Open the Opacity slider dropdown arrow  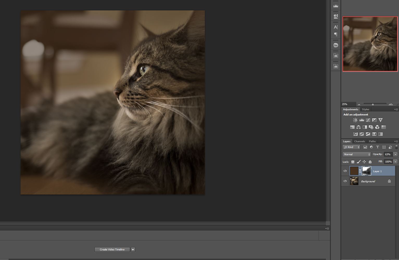pyautogui.click(x=395, y=154)
